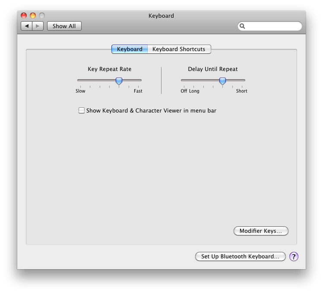The width and height of the screenshot is (323, 293).
Task: Click the Slow label under Key Repeat Rate
Action: click(80, 91)
